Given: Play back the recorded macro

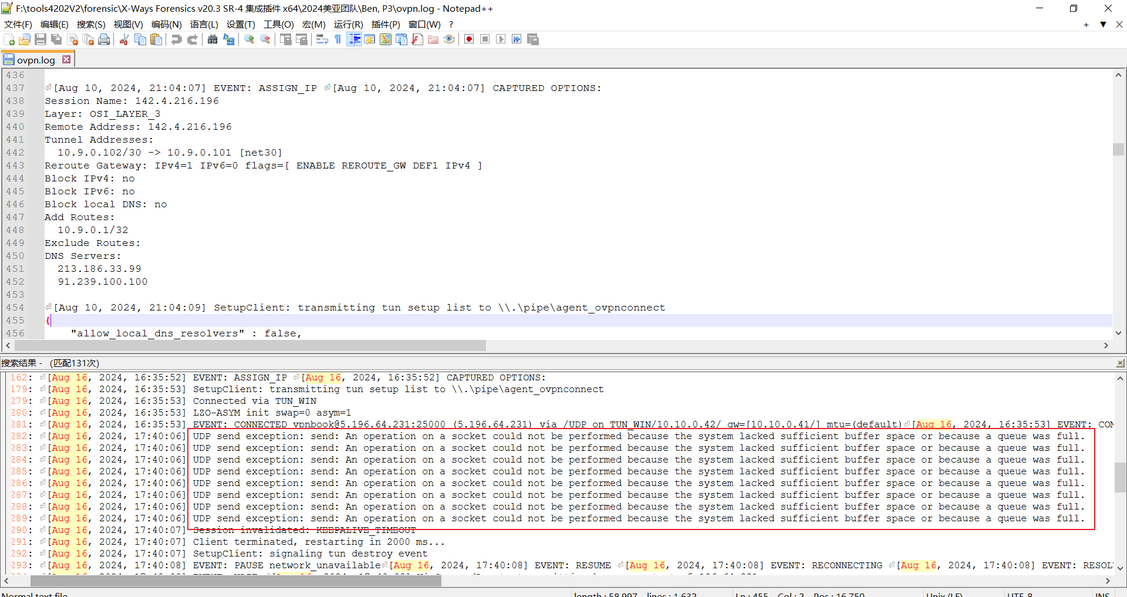Looking at the screenshot, I should pyautogui.click(x=501, y=39).
